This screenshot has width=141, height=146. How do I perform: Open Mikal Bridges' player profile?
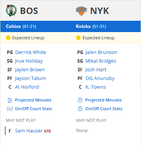101,61
